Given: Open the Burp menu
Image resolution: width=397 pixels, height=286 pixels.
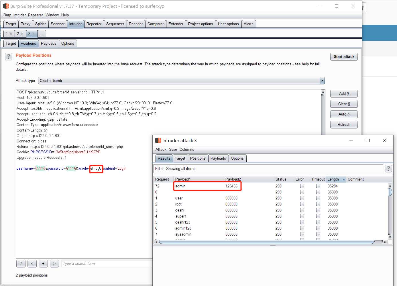Looking at the screenshot, I should tap(7, 15).
